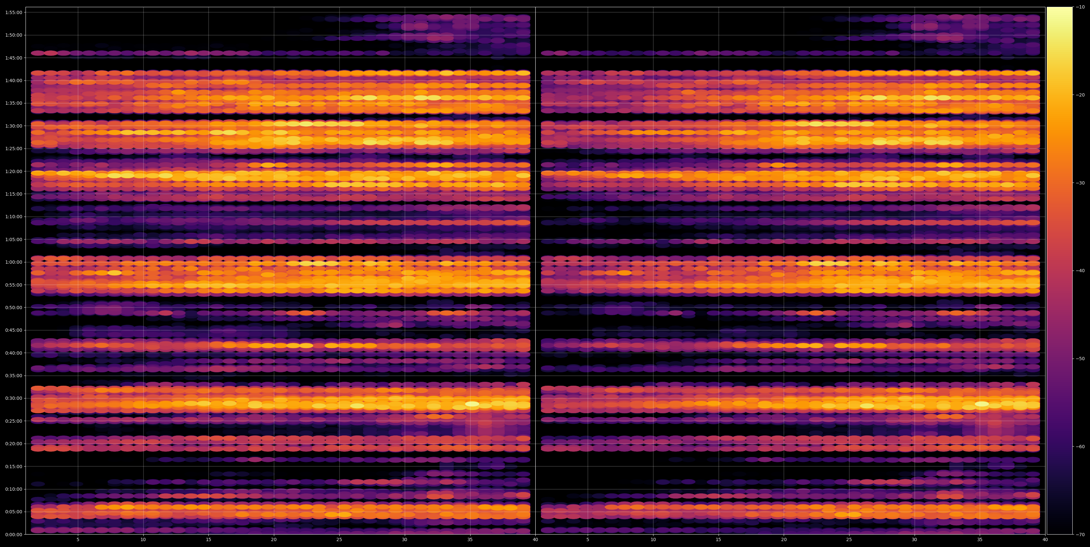Pick the 1:35:00 y-axis tick label

(x=13, y=103)
